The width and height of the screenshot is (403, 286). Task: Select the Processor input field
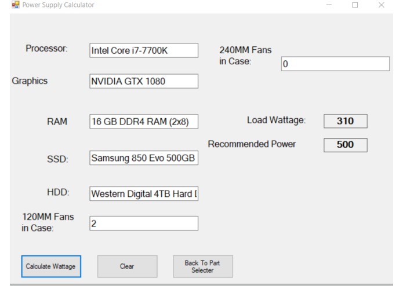pos(144,50)
